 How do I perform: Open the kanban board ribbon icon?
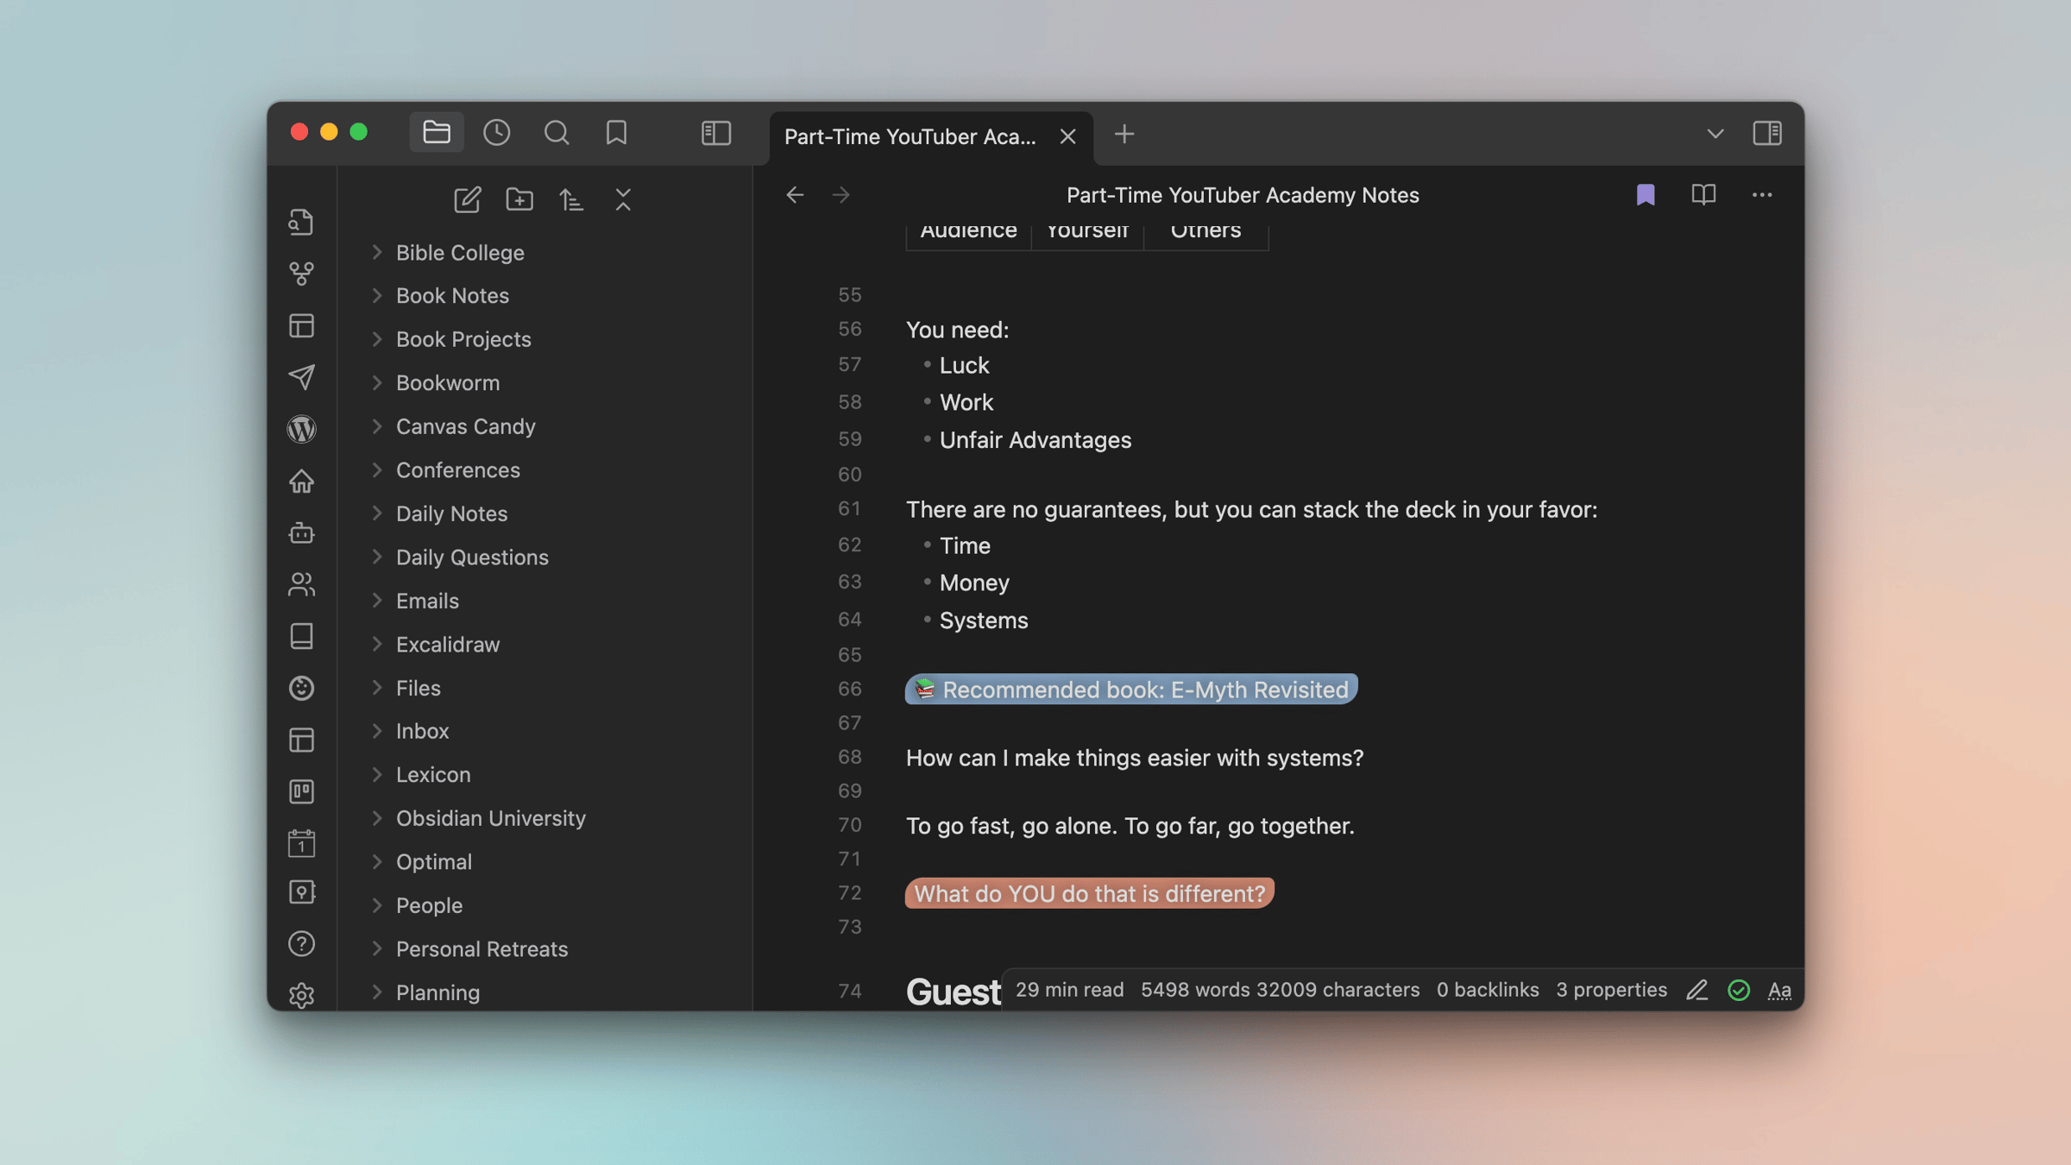click(301, 791)
